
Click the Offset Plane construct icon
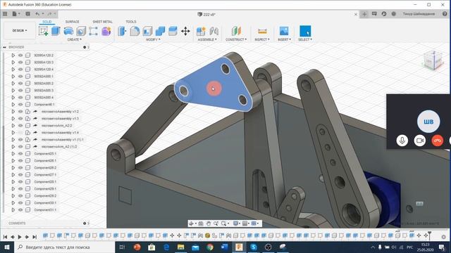click(236, 31)
